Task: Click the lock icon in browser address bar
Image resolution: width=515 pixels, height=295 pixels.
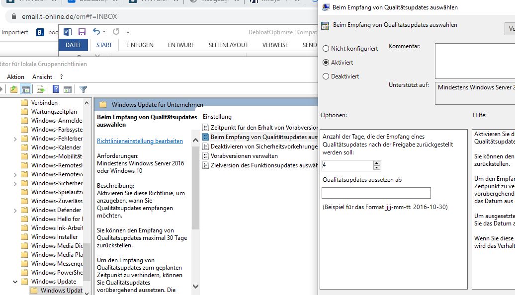Action: point(14,16)
